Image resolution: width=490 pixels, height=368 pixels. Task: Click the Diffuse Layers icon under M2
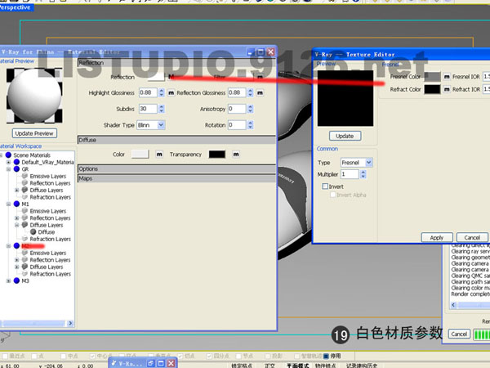tap(24, 267)
